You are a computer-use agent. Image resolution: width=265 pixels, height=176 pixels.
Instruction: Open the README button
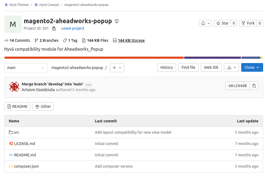(17, 106)
